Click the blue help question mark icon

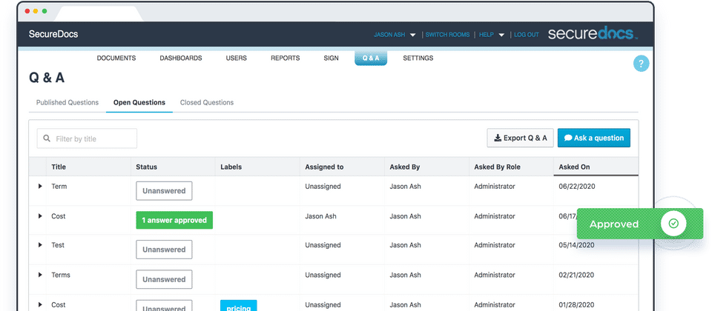641,64
